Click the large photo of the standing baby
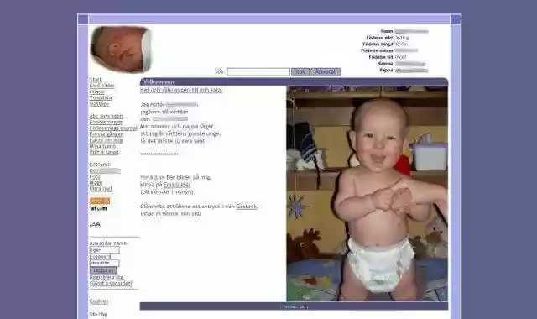The image size is (537, 319). coord(368,194)
